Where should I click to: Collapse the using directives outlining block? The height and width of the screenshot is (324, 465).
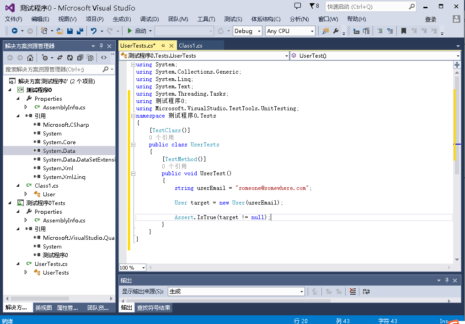(x=133, y=65)
